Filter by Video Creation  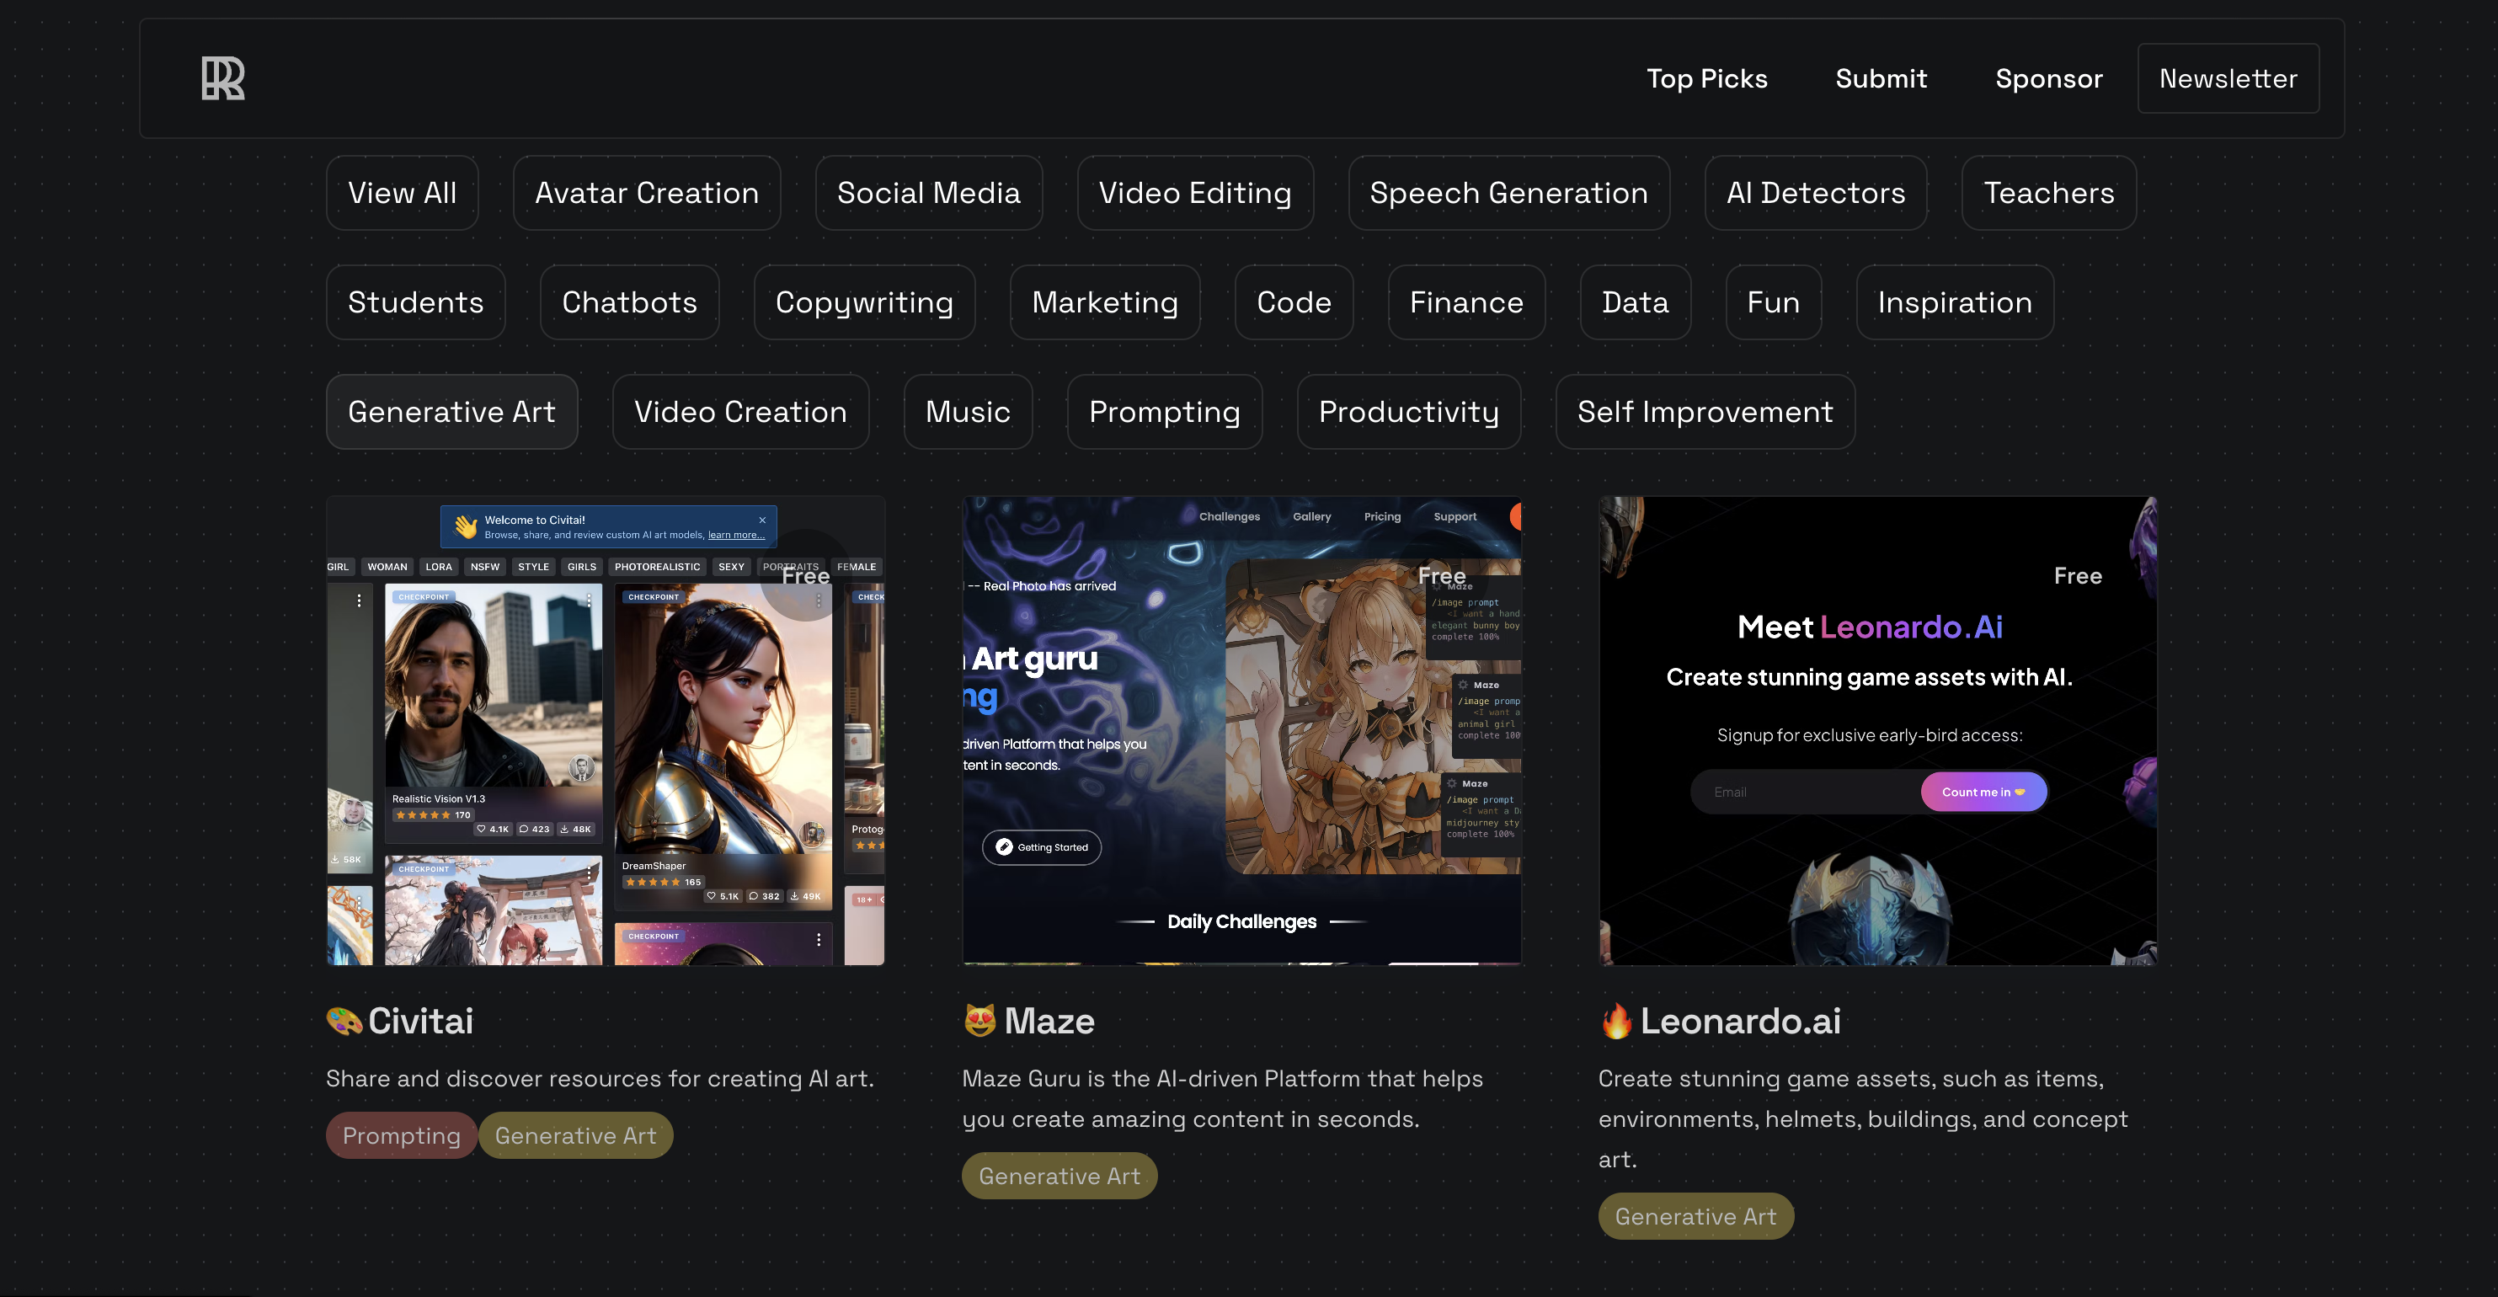tap(741, 412)
